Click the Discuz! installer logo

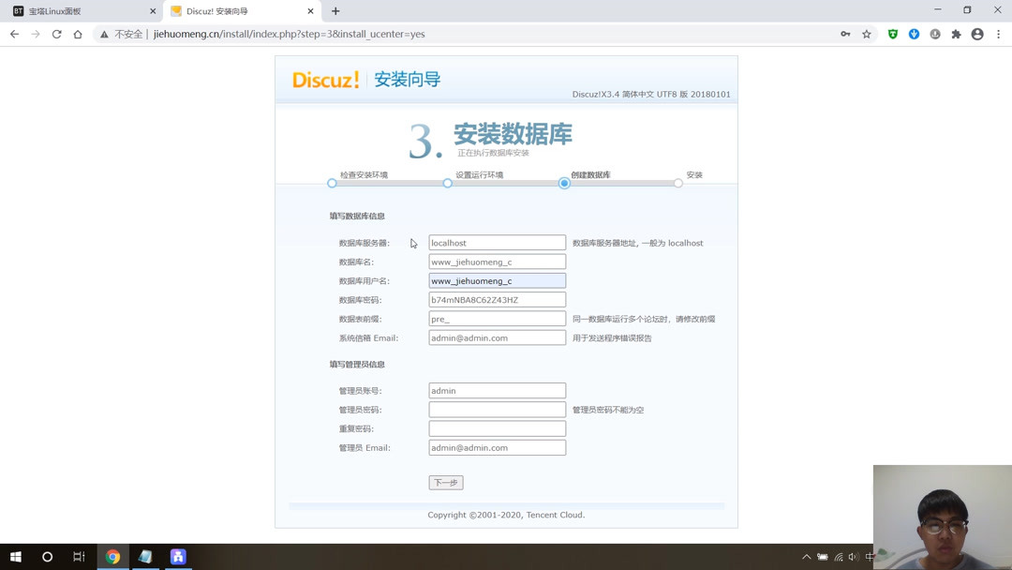click(x=324, y=80)
